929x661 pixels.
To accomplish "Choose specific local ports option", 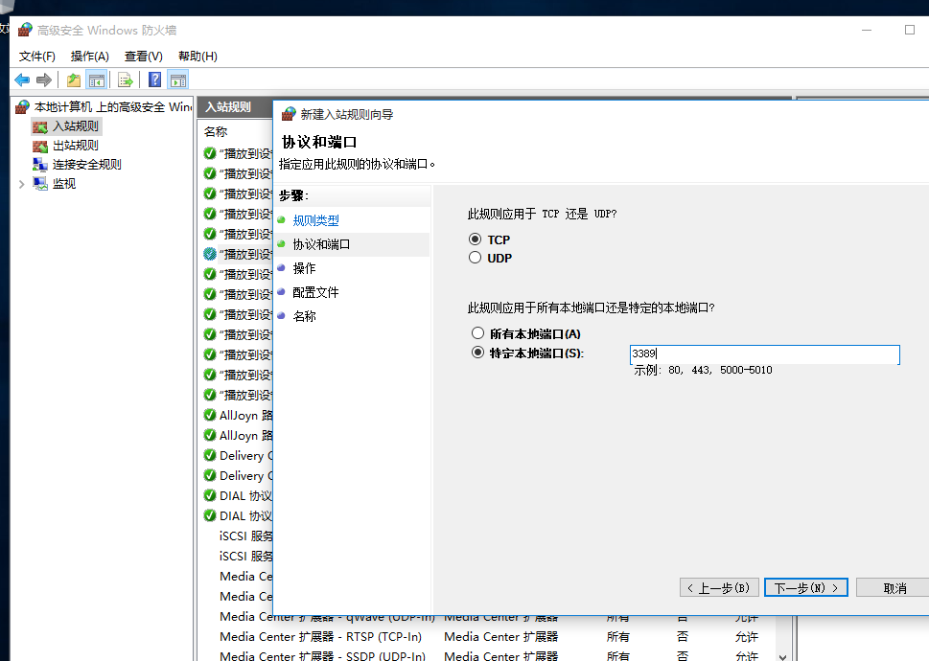I will coord(477,353).
